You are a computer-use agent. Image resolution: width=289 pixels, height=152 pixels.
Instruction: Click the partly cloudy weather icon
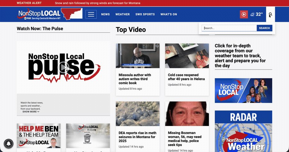click(x=252, y=14)
